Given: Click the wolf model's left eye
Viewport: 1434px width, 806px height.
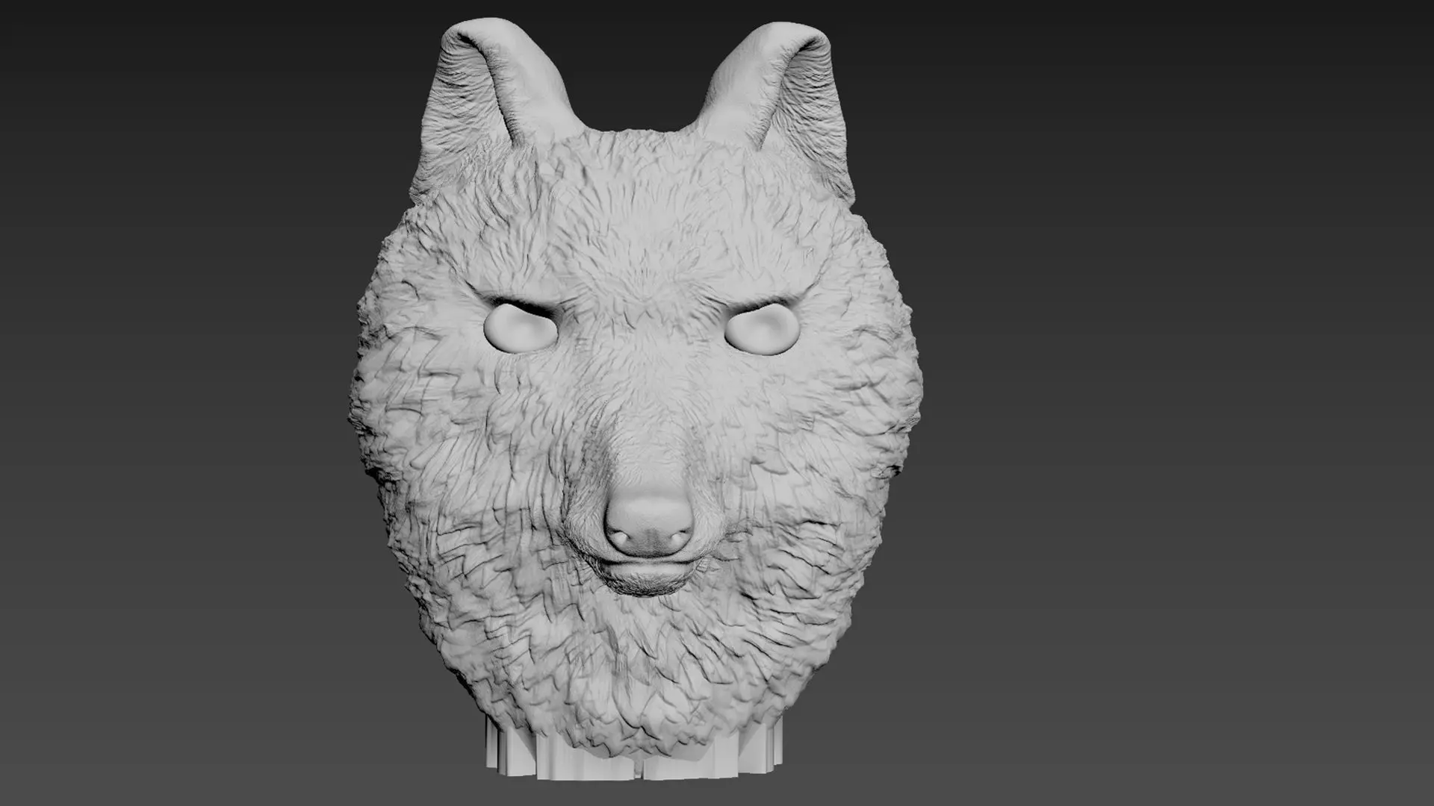Looking at the screenshot, I should coord(521,330).
